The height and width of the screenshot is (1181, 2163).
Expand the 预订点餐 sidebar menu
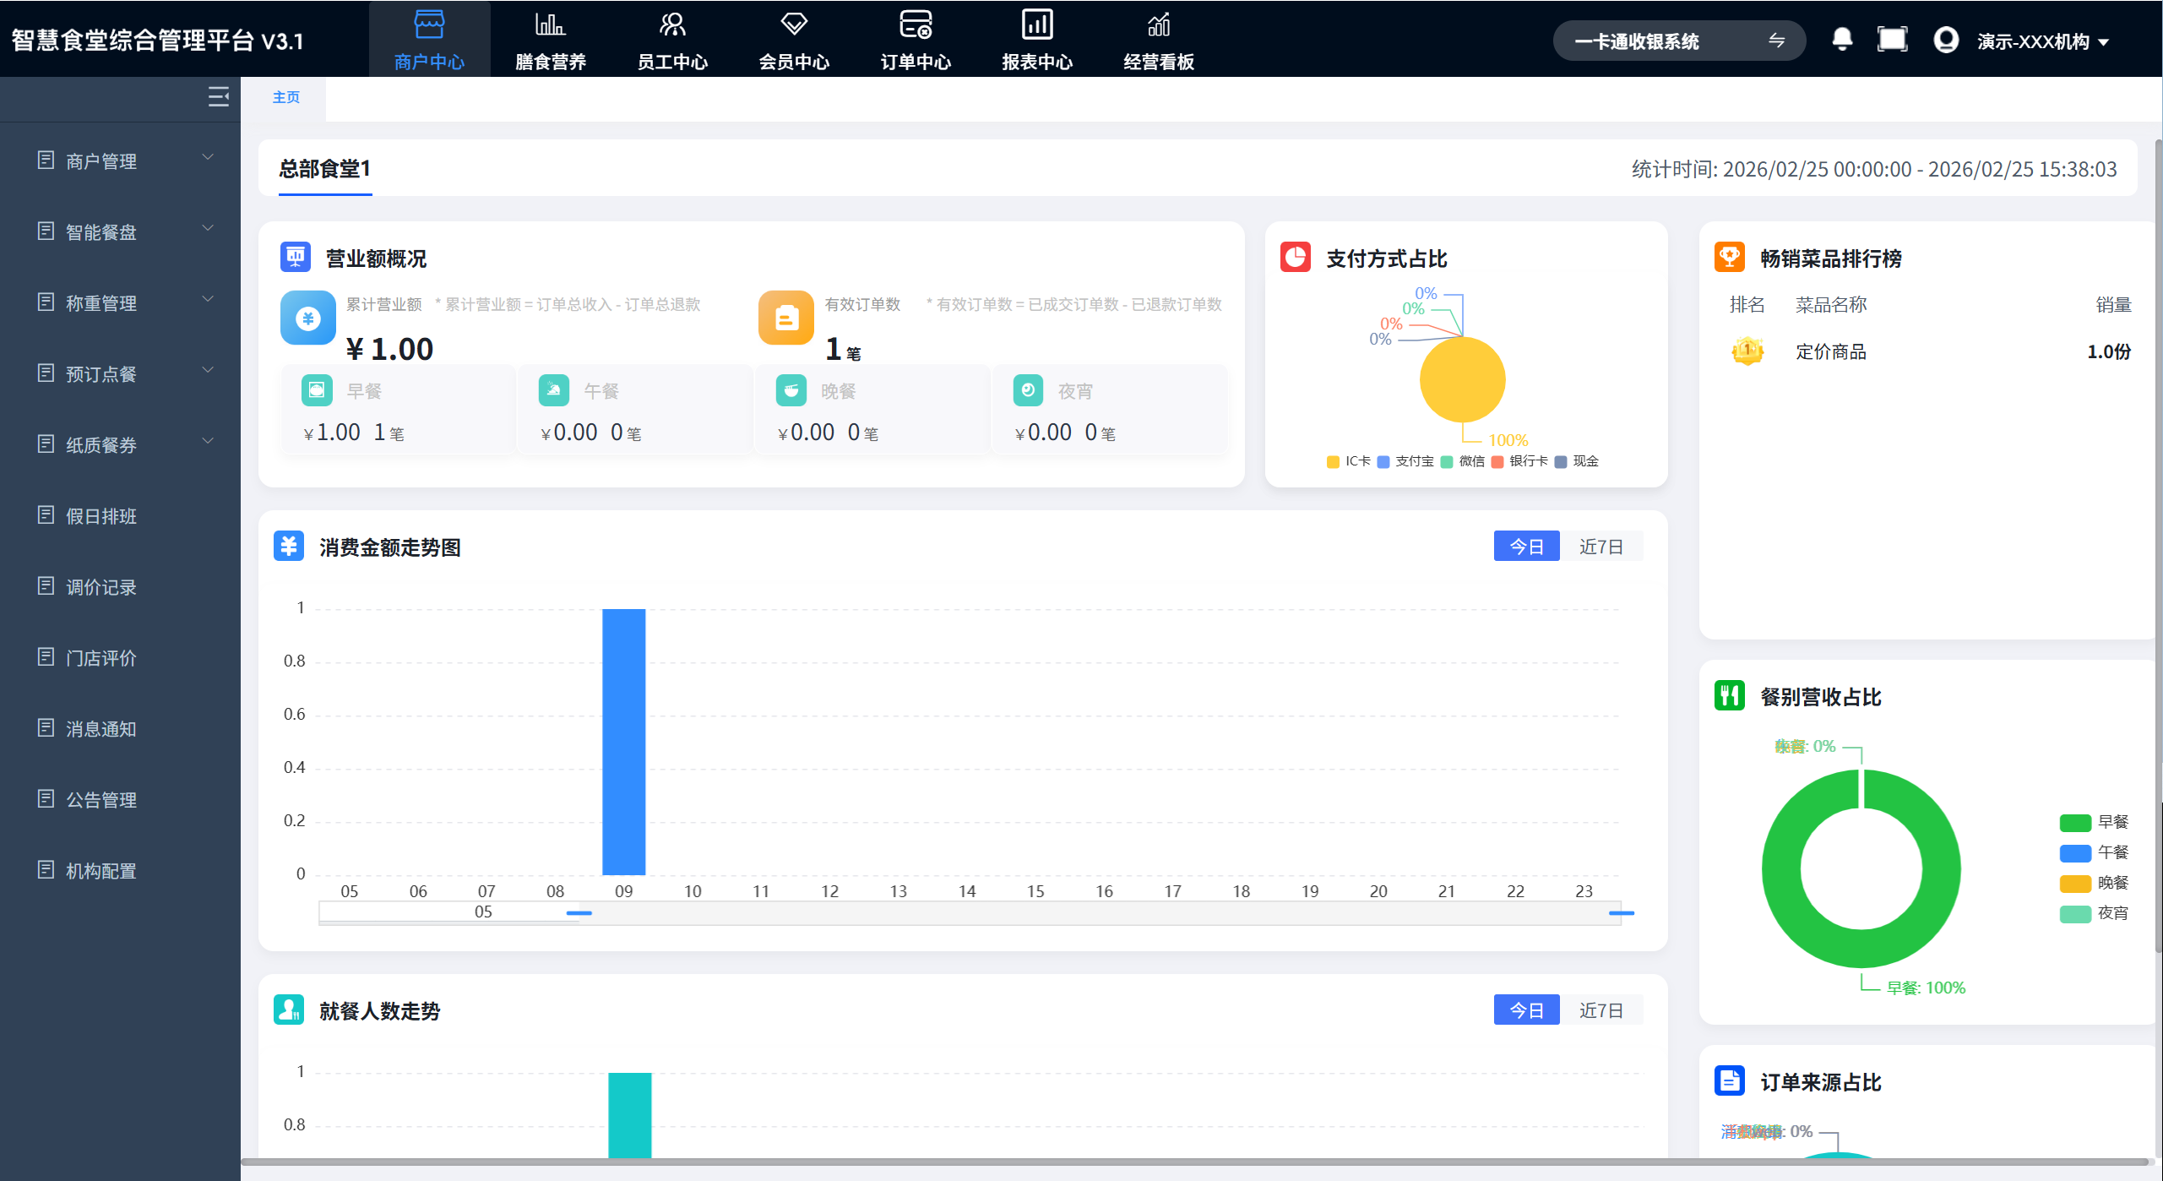click(x=120, y=373)
